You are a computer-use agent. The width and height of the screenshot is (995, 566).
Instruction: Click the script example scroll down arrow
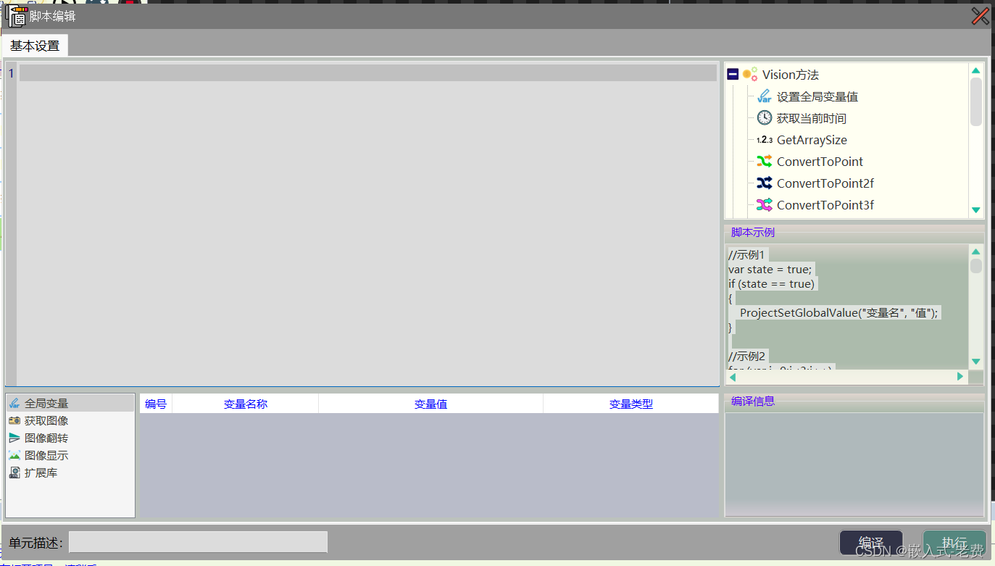(976, 362)
